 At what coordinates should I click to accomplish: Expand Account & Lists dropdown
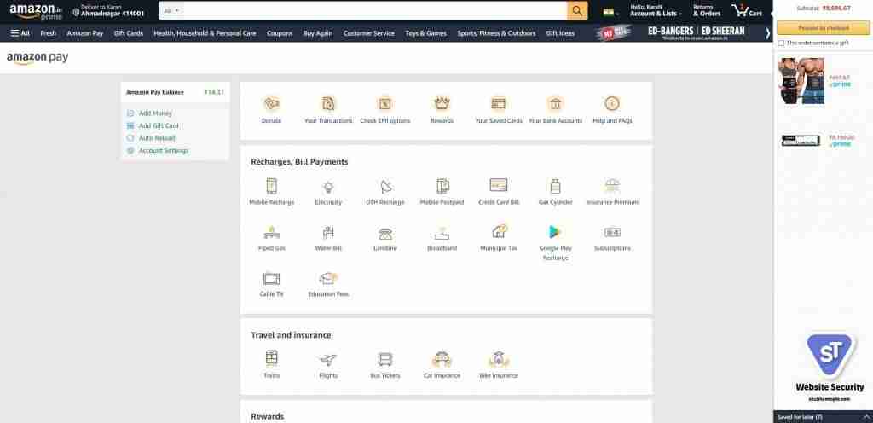click(656, 10)
